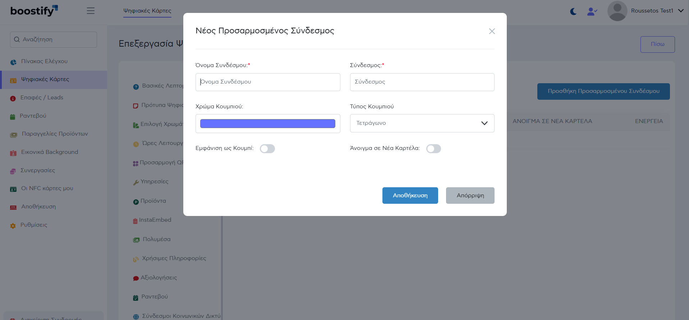Screen dimensions: 689x320
Task: Select the Ψηφιακές Κάρτες top tab
Action: tap(147, 11)
